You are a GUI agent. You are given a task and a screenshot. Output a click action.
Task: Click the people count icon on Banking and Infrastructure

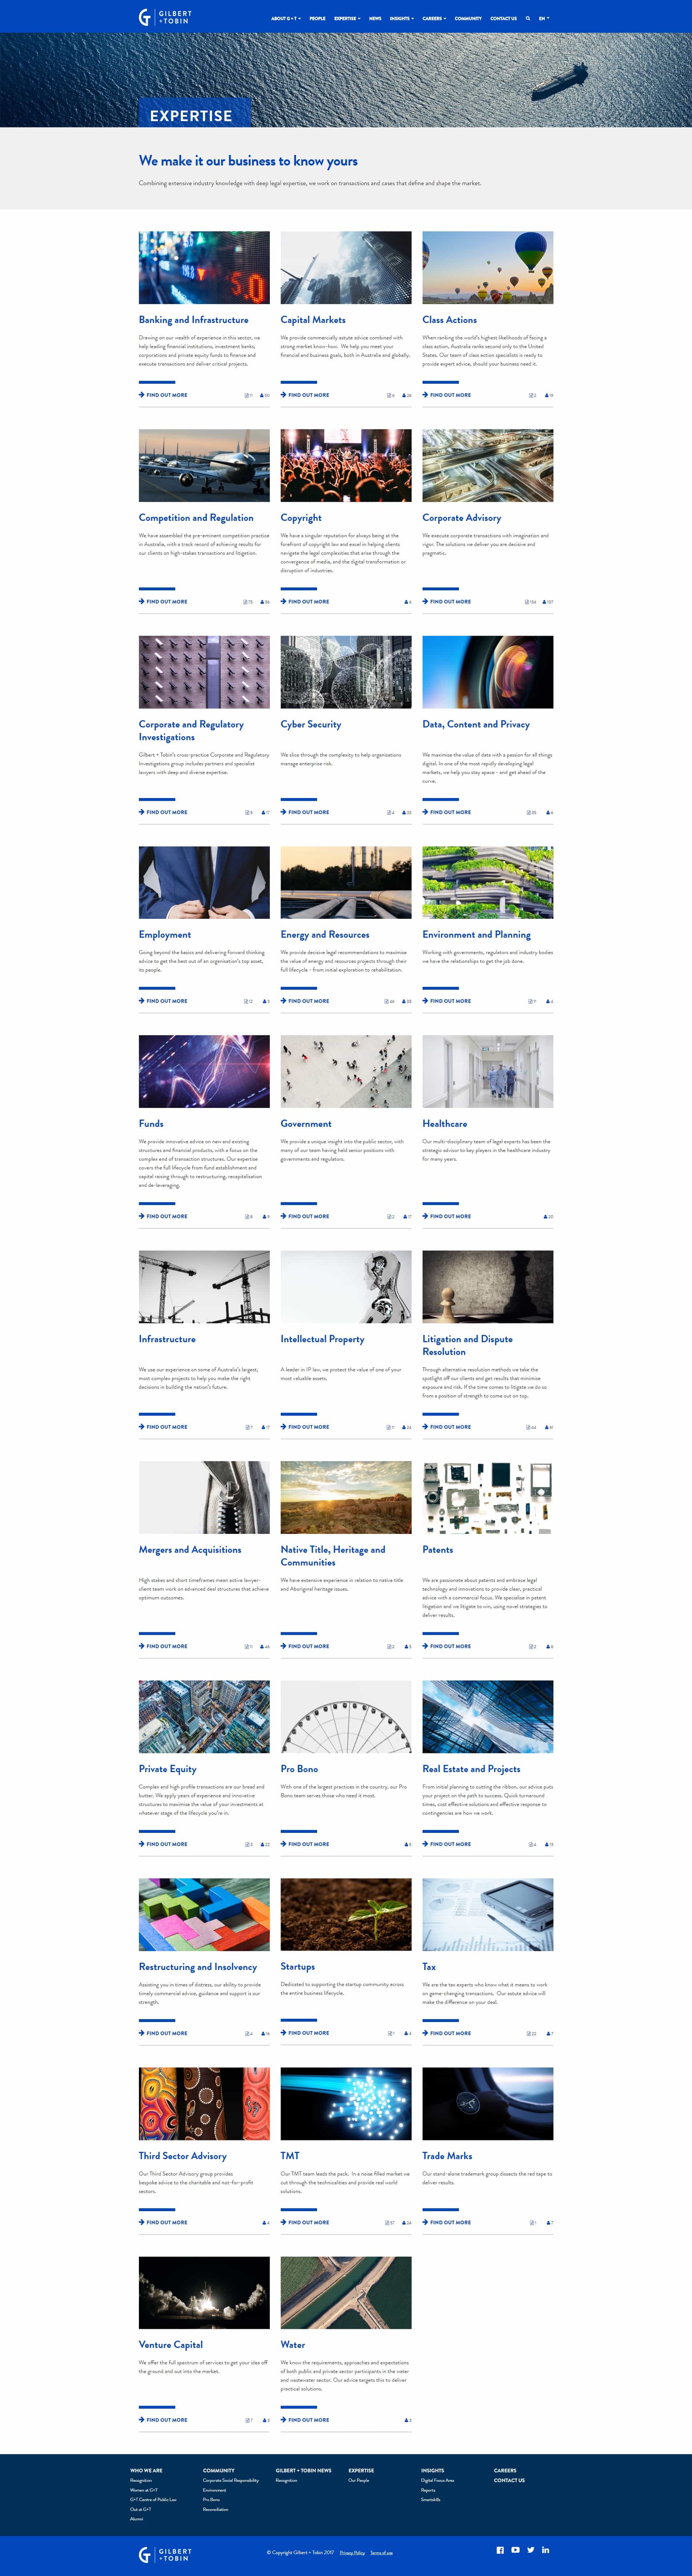tap(262, 395)
